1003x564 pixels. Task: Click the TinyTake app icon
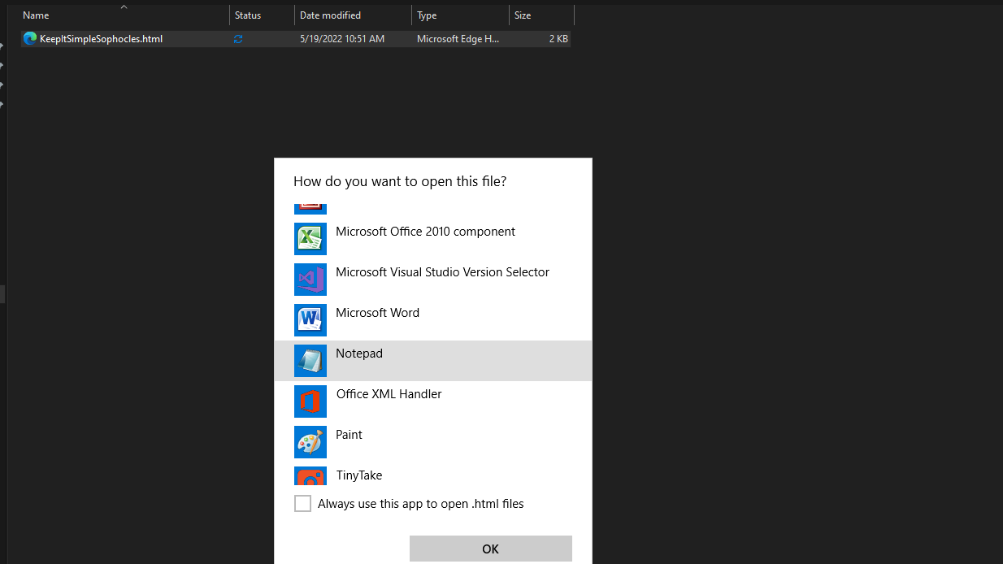tap(310, 476)
